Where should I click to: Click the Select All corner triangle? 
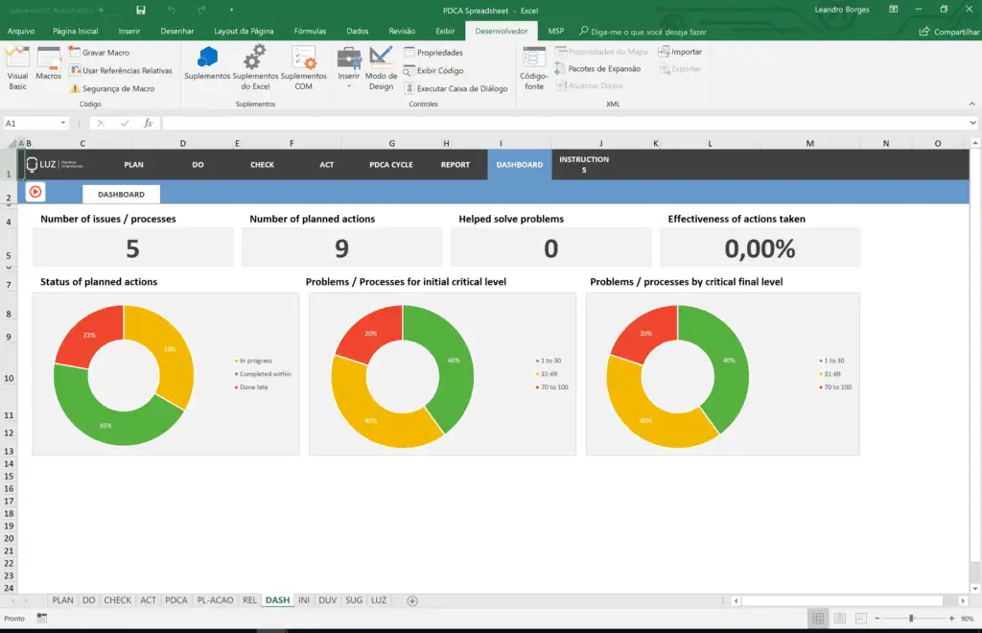click(x=12, y=144)
